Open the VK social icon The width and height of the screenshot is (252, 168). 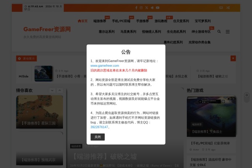[152, 8]
